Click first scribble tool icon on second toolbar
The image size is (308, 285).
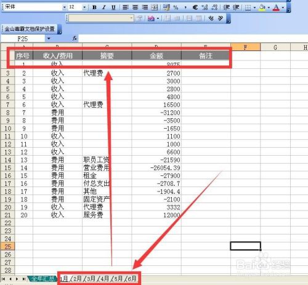point(211,18)
